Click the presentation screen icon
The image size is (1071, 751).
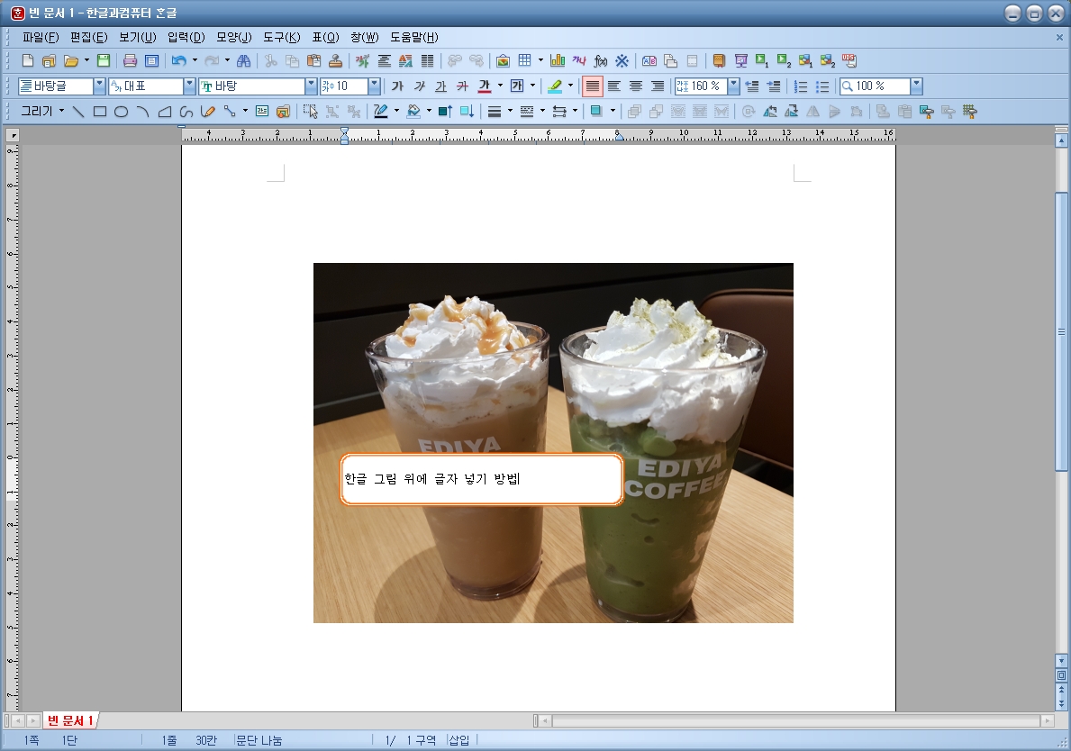[741, 60]
